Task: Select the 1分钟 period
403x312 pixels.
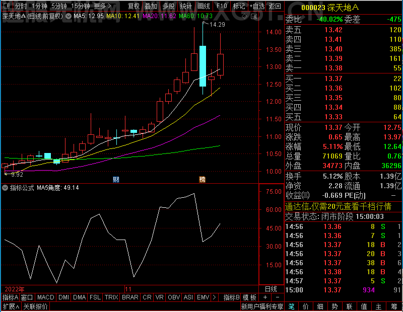Action: pos(40,6)
